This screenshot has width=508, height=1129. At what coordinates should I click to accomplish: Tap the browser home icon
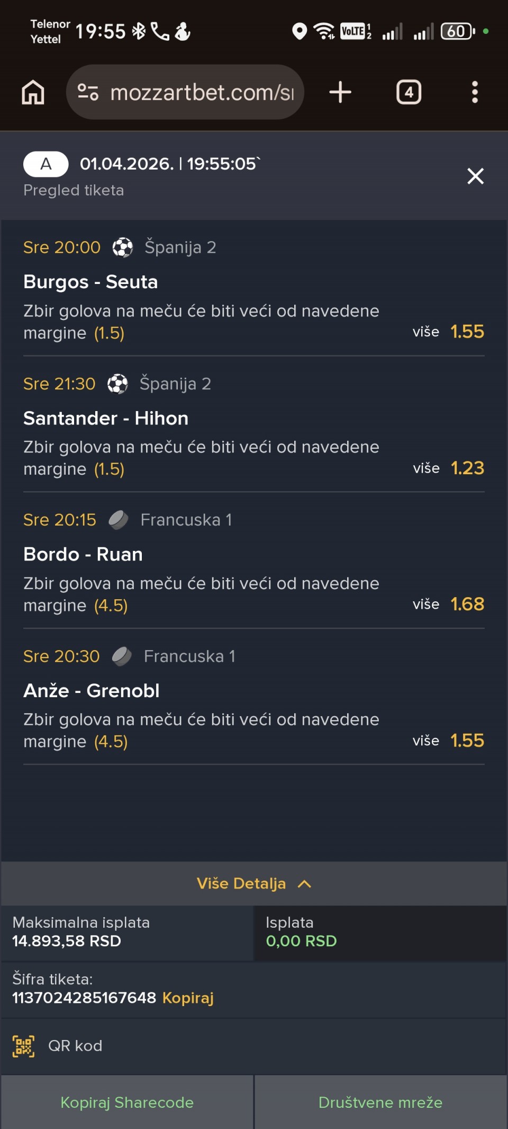(x=33, y=92)
